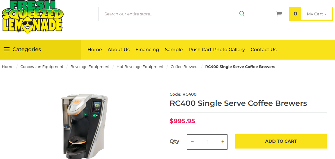The image size is (335, 159).
Task: Expand the My Cart dropdown
Action: pyautogui.click(x=317, y=14)
